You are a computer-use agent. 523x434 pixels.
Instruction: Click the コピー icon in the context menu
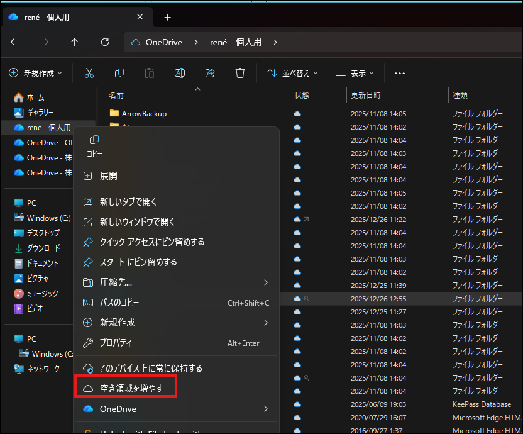coord(94,146)
